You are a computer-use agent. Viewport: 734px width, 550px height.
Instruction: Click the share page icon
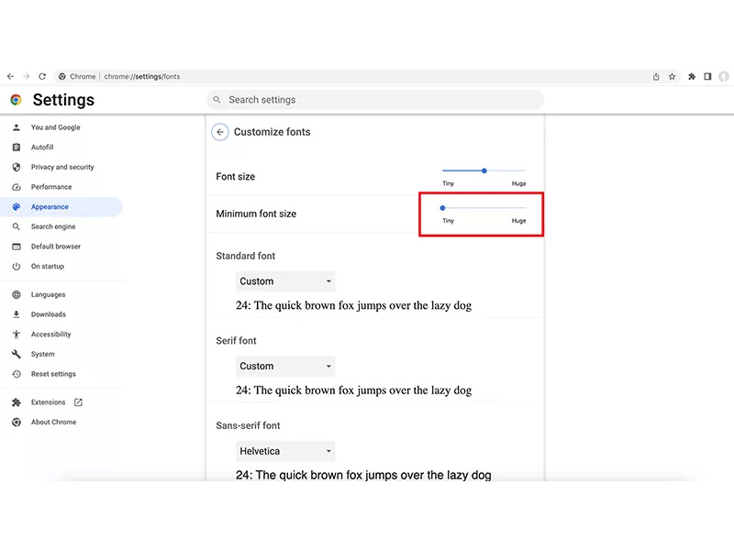pos(656,77)
